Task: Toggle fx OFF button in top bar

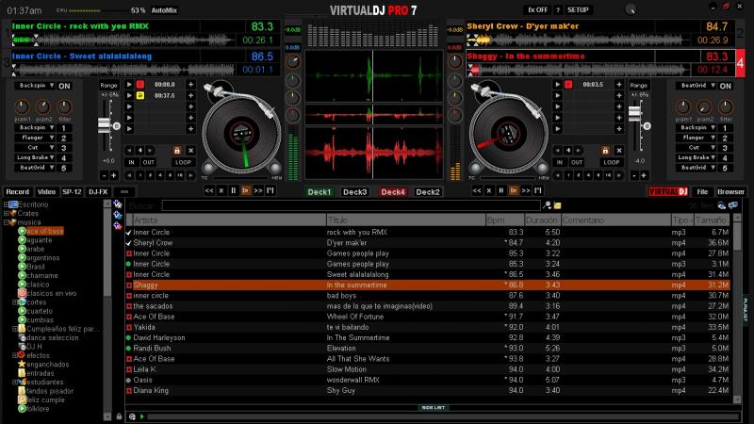Action: pos(537,10)
